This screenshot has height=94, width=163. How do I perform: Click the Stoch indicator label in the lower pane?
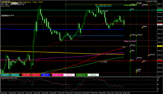click(x=9, y=78)
